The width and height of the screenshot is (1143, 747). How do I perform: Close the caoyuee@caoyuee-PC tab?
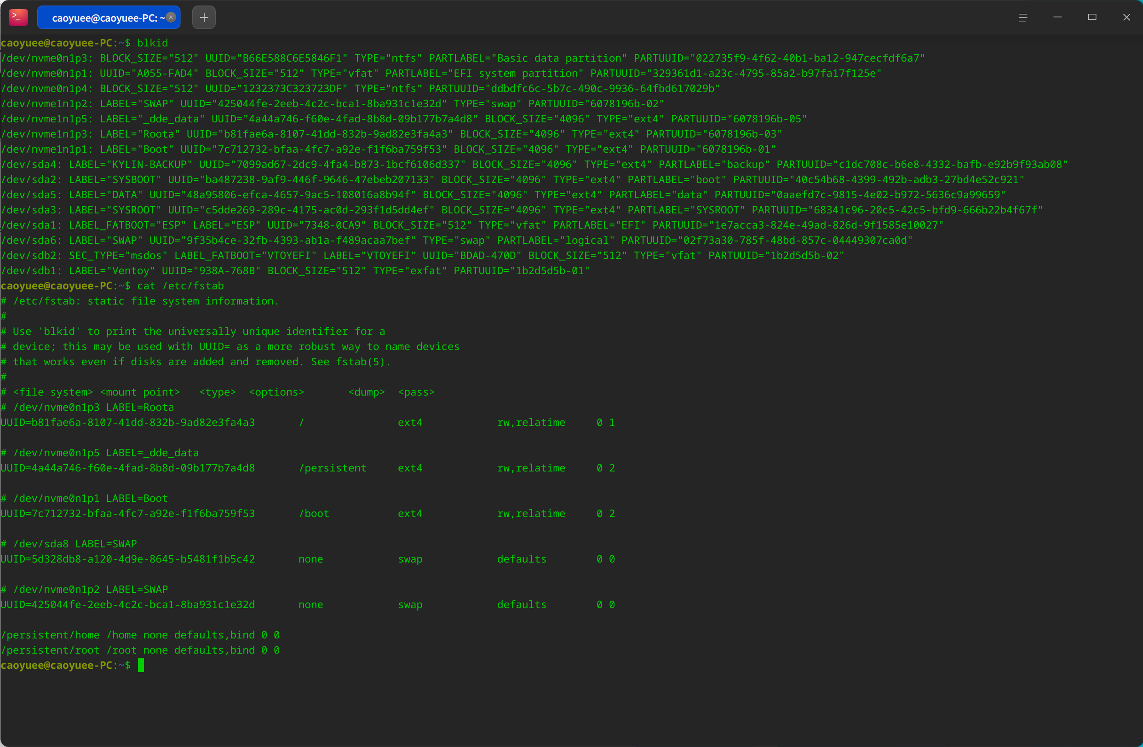[171, 17]
